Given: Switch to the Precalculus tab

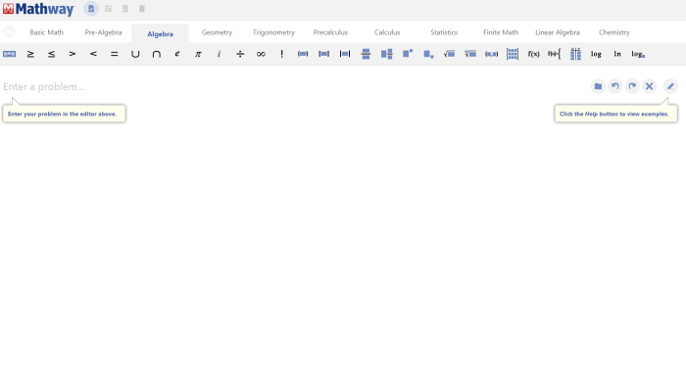Looking at the screenshot, I should pyautogui.click(x=330, y=32).
